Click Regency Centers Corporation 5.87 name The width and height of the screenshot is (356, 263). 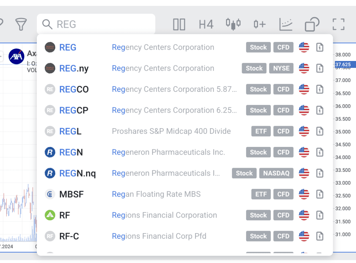point(175,89)
